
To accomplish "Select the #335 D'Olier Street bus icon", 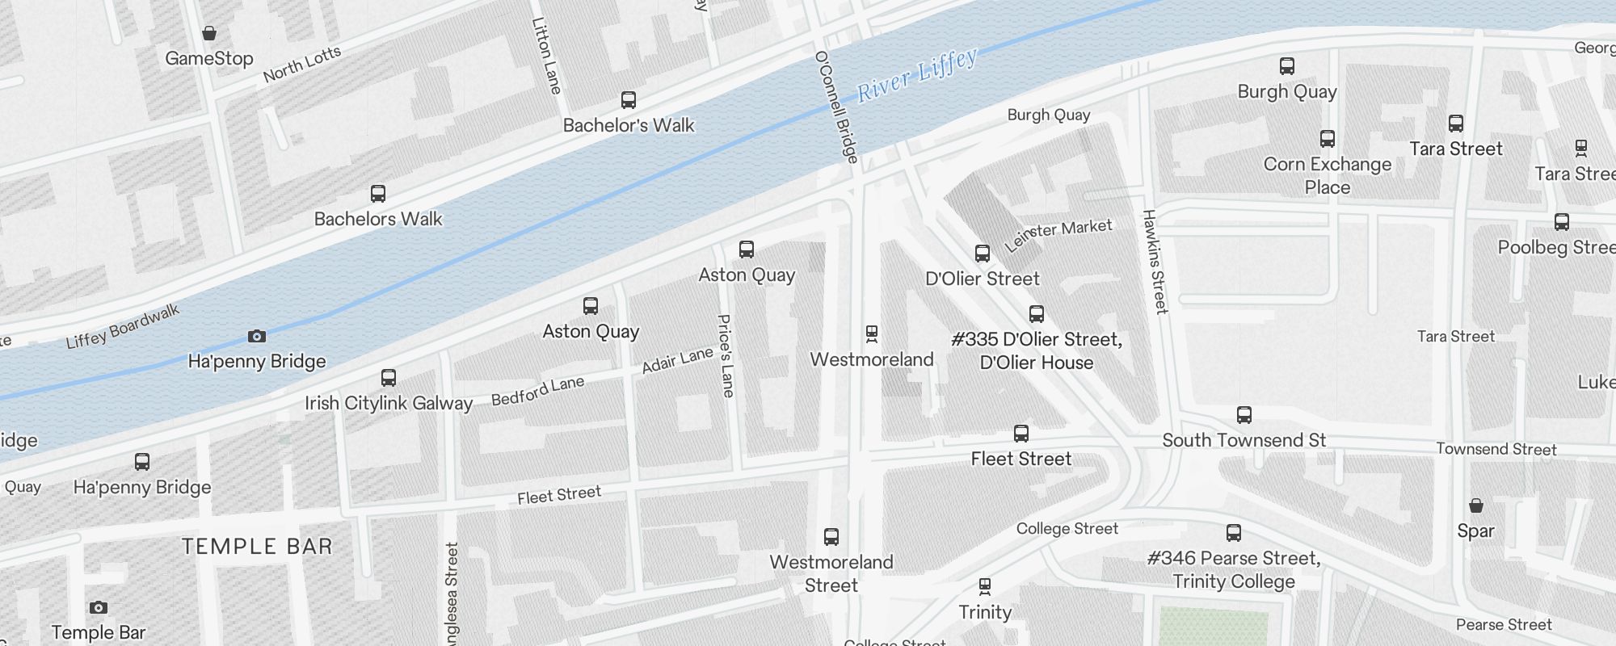I will coord(1037,314).
